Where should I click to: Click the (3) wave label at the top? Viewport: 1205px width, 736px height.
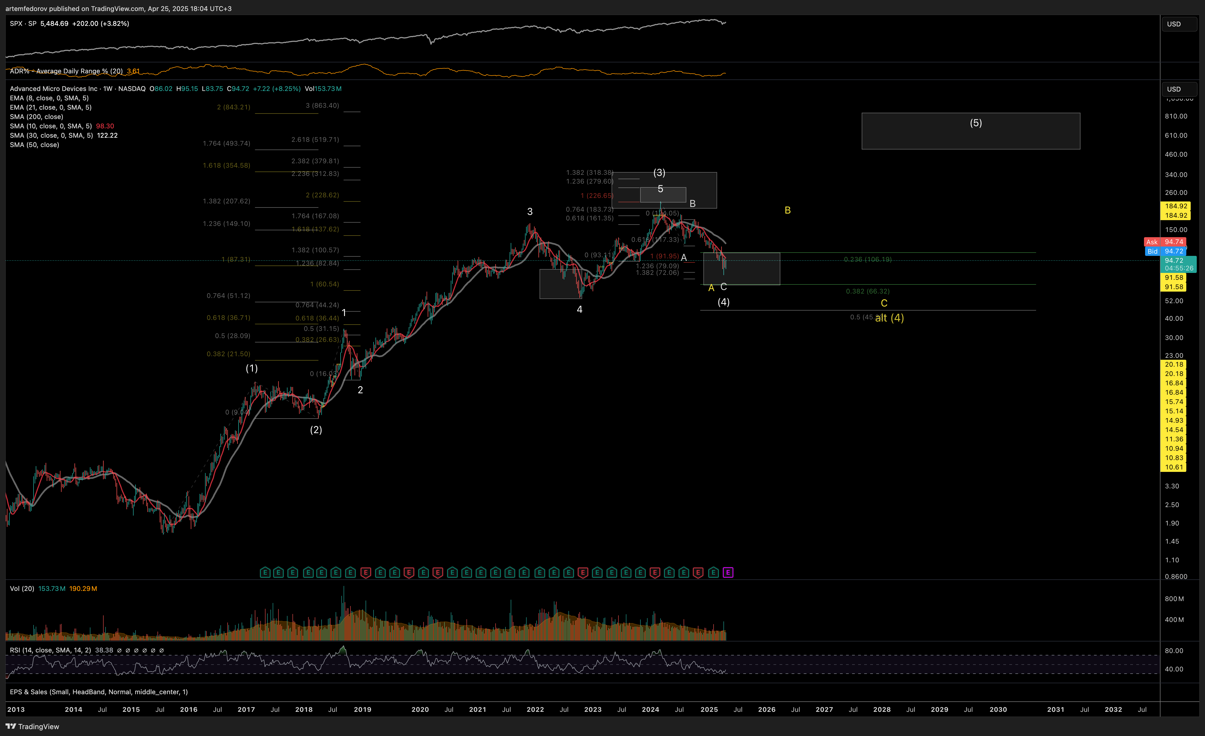pos(659,172)
